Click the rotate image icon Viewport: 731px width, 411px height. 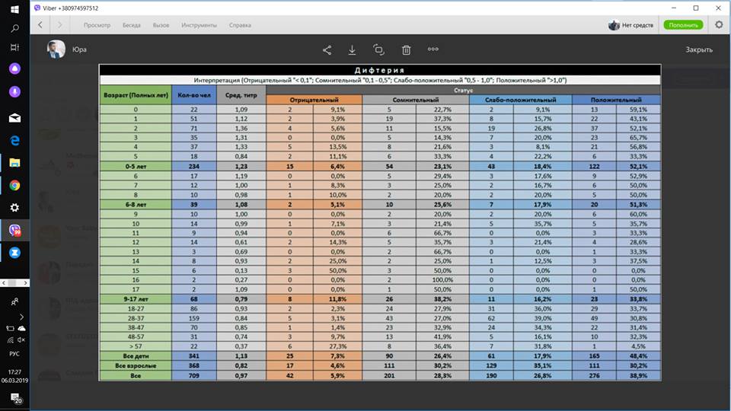379,50
